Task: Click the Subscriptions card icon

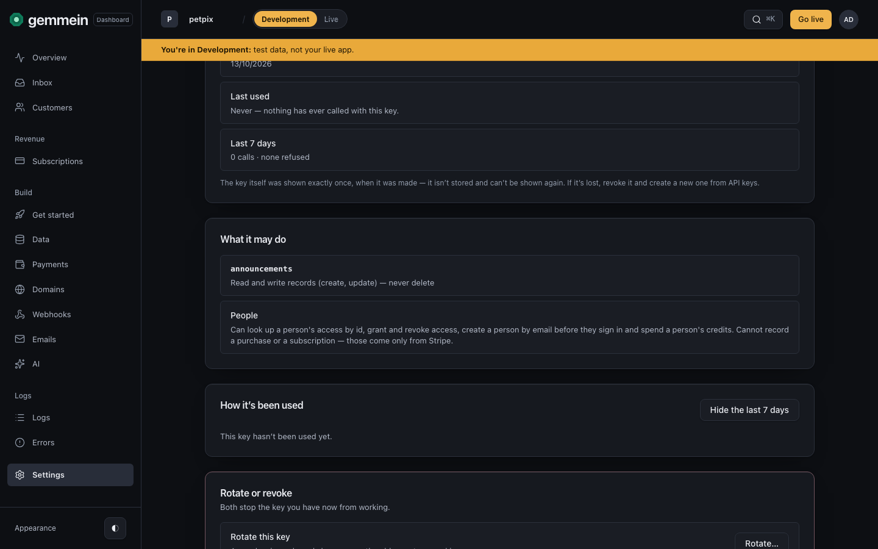Action: (20, 161)
